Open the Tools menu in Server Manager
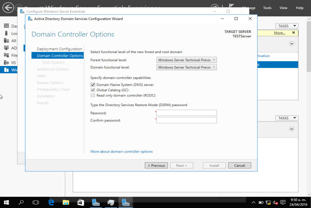311x208 pixels. coord(267,8)
